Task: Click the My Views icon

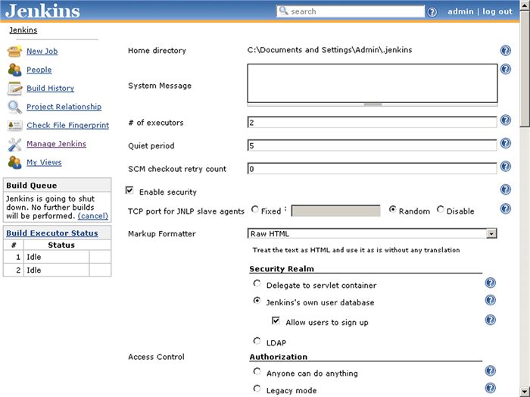Action: click(x=14, y=162)
